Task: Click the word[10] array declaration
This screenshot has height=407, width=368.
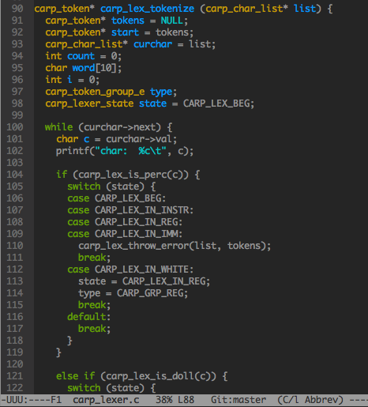Action: click(x=94, y=68)
